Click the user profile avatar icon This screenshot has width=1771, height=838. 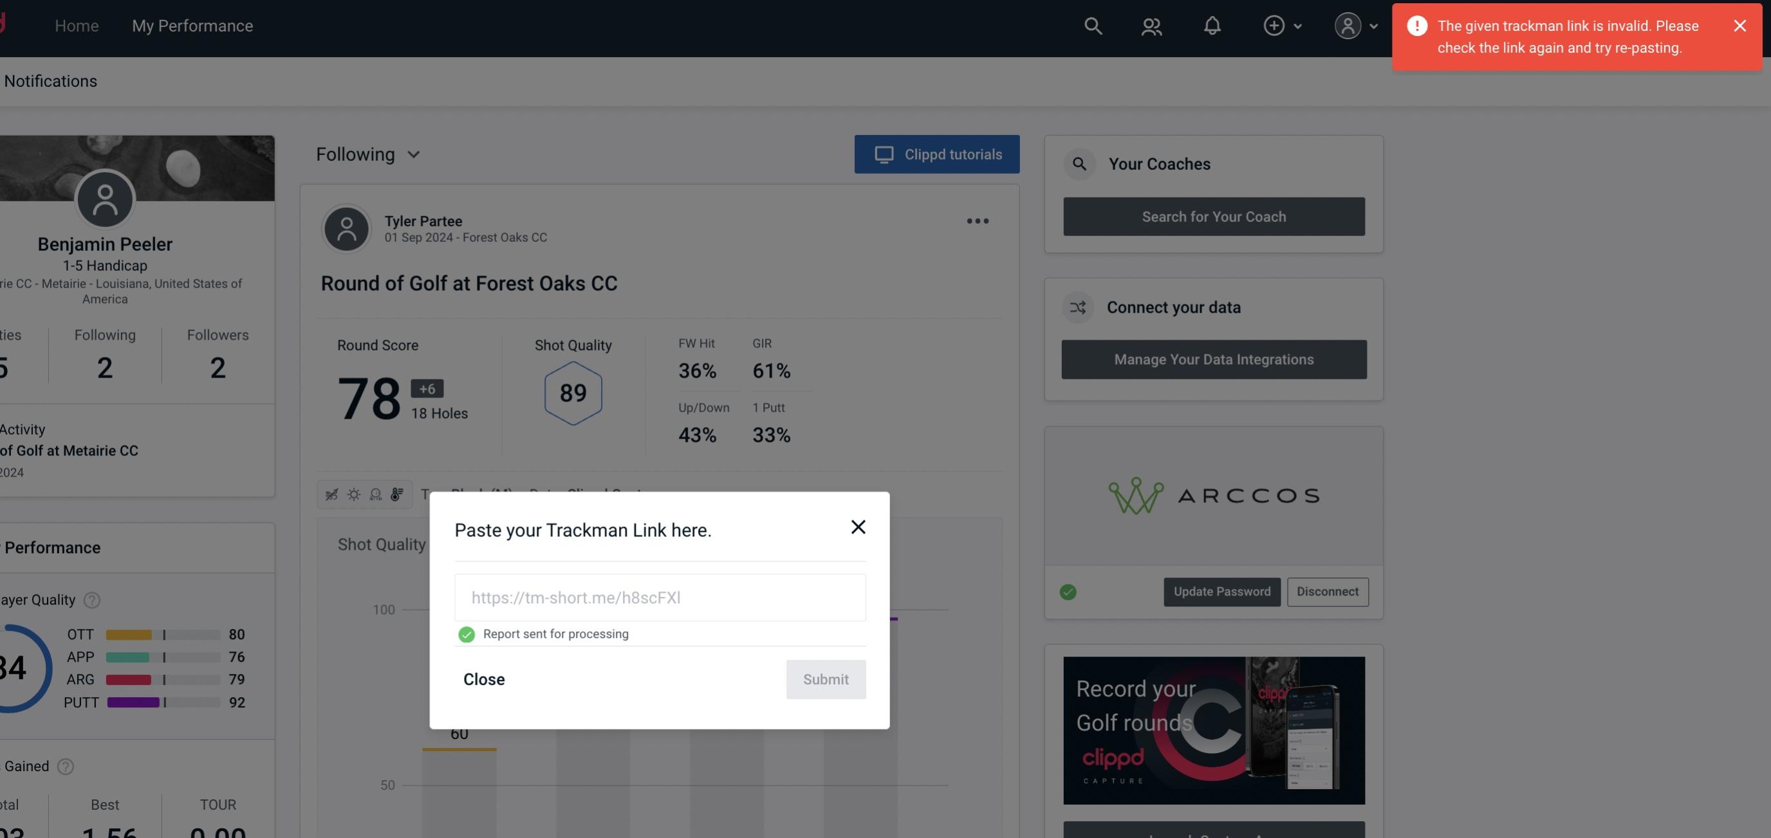click(1346, 25)
